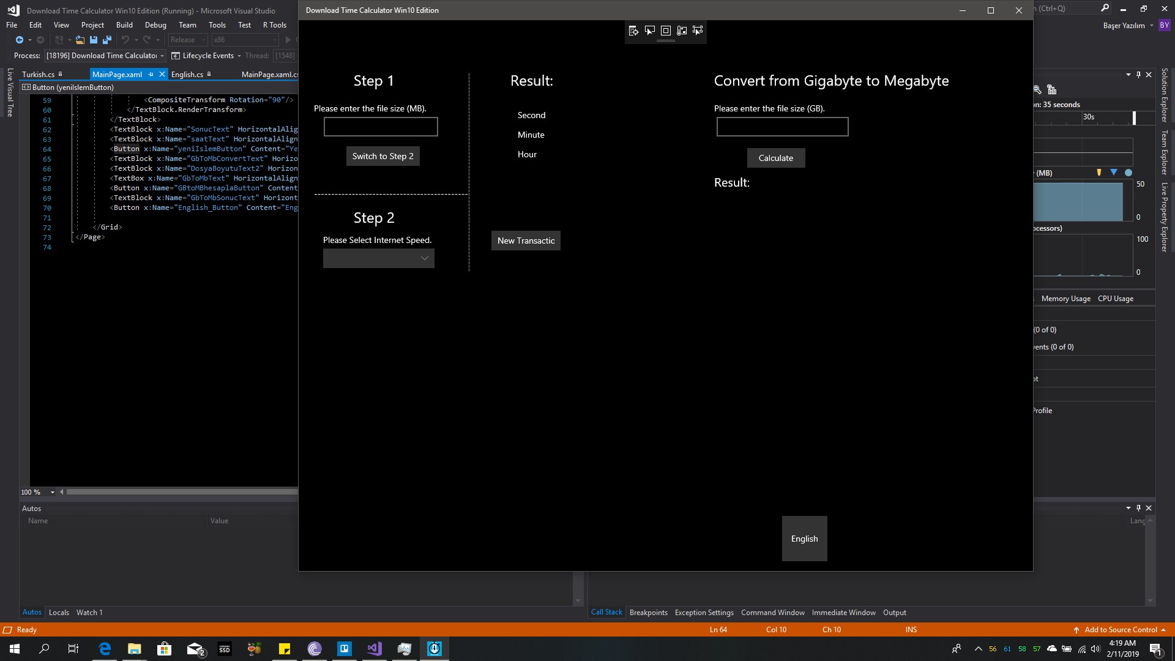Toggle Display Layout Adorners icon
Viewport: 1175px width, 661px height.
666,31
